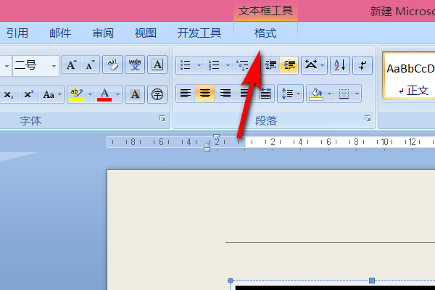Viewport: 435px width, 290px height.
Task: Expand the font color dropdown arrow
Action: (117, 95)
